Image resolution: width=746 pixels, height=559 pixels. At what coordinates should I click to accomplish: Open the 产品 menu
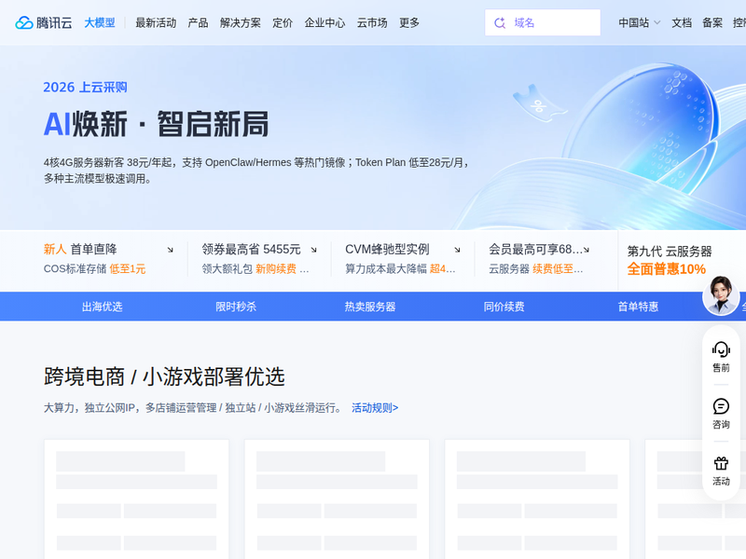pyautogui.click(x=198, y=22)
